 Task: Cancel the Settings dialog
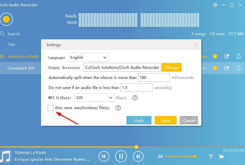click(x=189, y=120)
